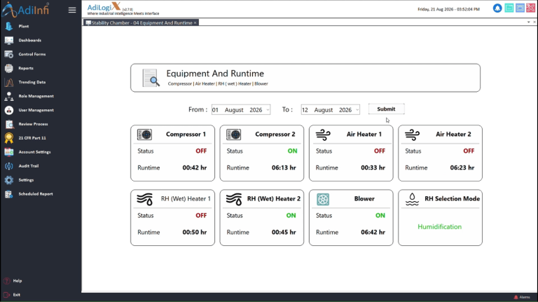Open the Control Forms icon
The image size is (538, 302).
[9, 54]
